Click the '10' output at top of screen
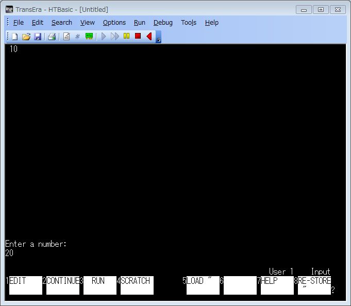351x306 pixels. click(13, 49)
